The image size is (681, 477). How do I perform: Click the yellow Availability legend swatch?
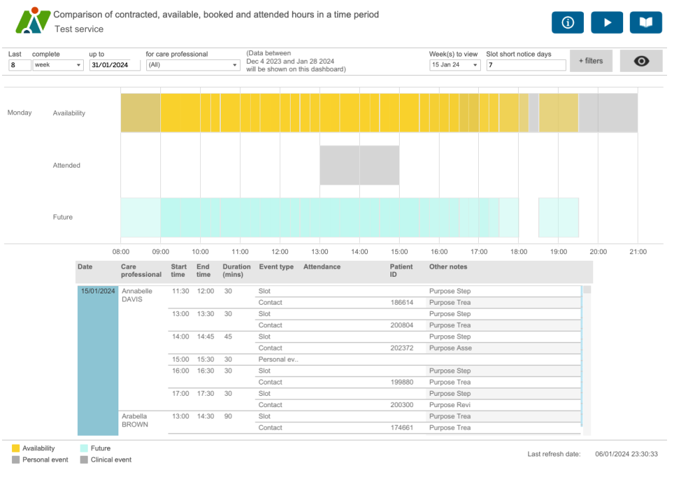16,448
